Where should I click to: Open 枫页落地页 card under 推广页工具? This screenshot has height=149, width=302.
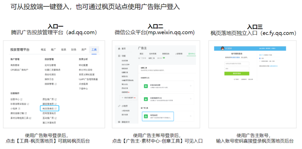[158, 116]
